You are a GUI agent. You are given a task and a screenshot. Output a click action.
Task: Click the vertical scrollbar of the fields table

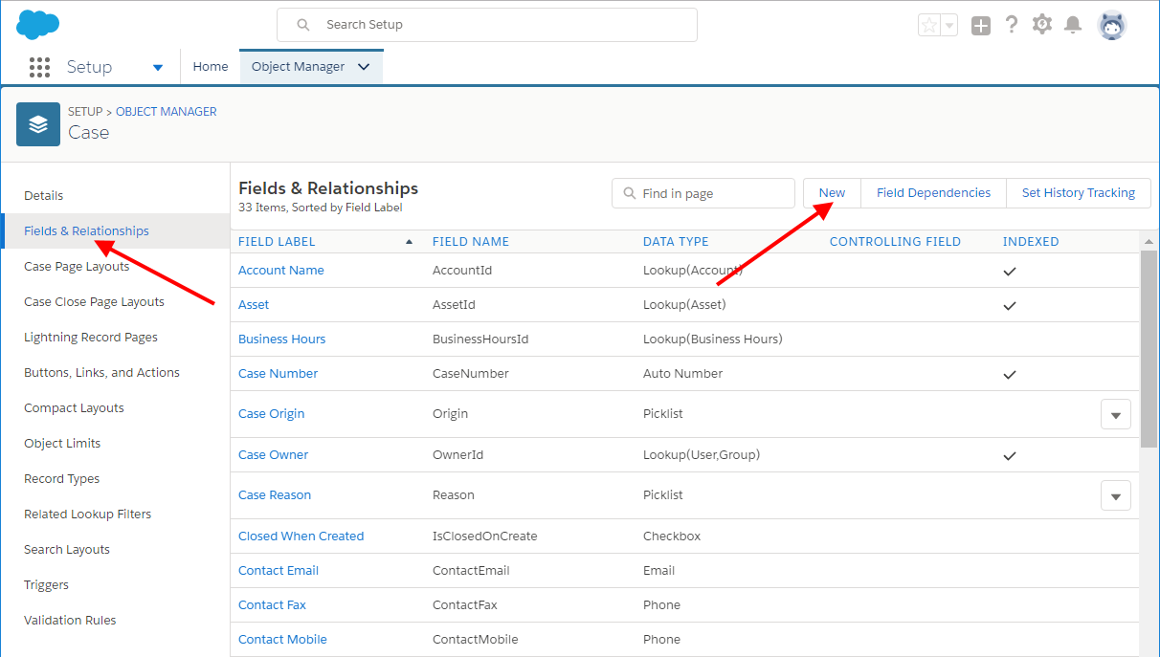point(1149,349)
